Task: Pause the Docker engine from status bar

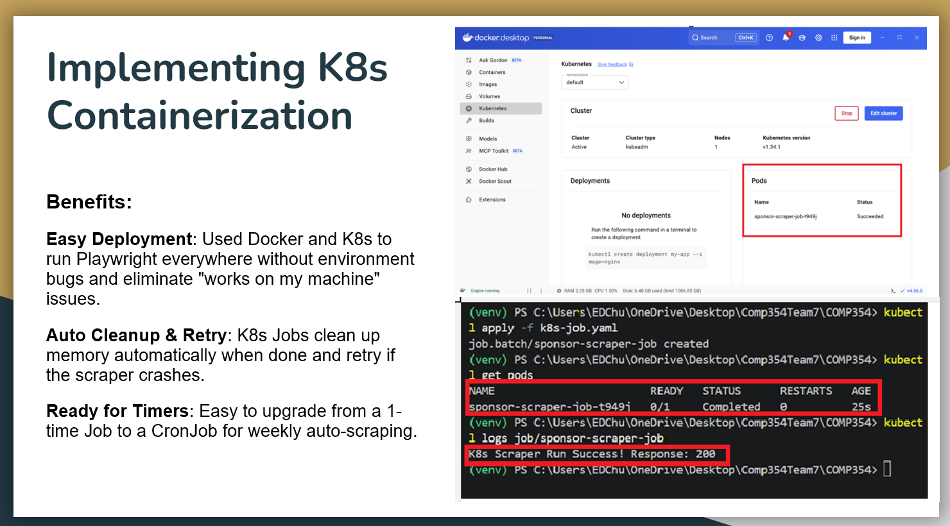Action: tap(530, 291)
